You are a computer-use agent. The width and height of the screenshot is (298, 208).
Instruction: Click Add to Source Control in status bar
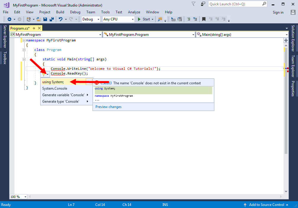[266, 205]
